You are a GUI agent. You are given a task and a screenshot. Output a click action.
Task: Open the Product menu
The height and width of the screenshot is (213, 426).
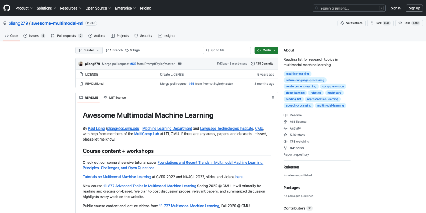(24, 8)
